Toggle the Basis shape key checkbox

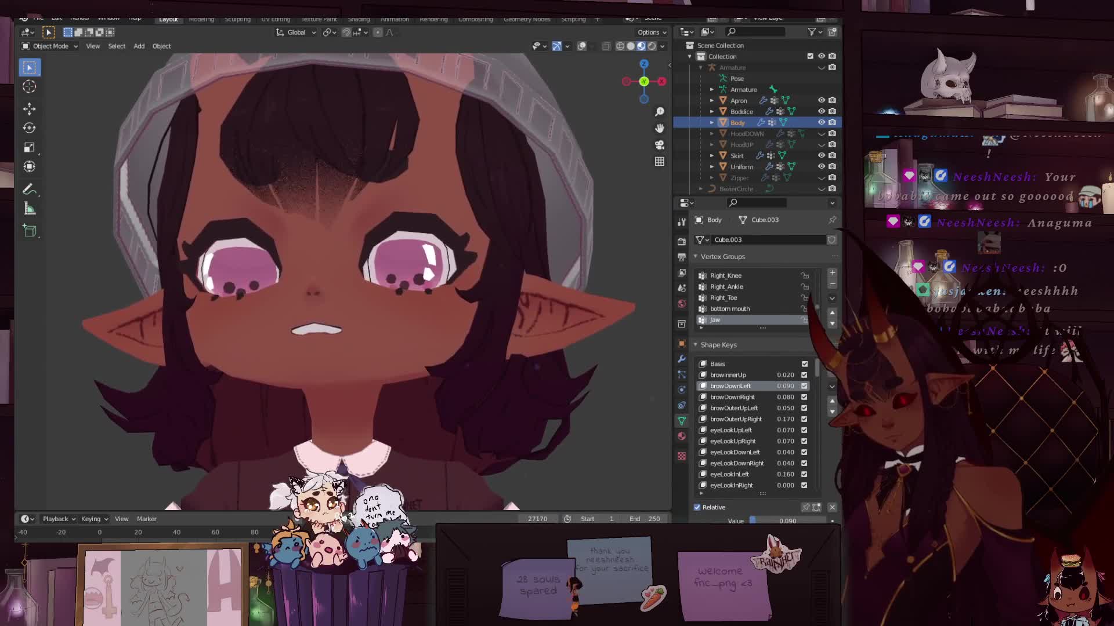click(804, 364)
